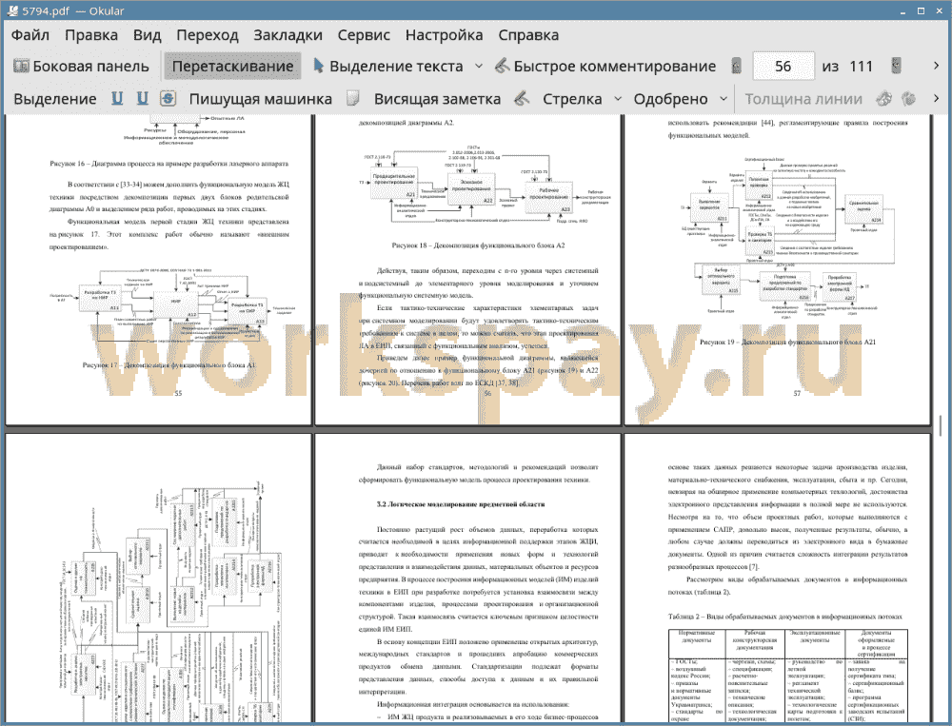Select the strikeout S annotation tool
Viewport: 952px width, 726px height.
168,98
